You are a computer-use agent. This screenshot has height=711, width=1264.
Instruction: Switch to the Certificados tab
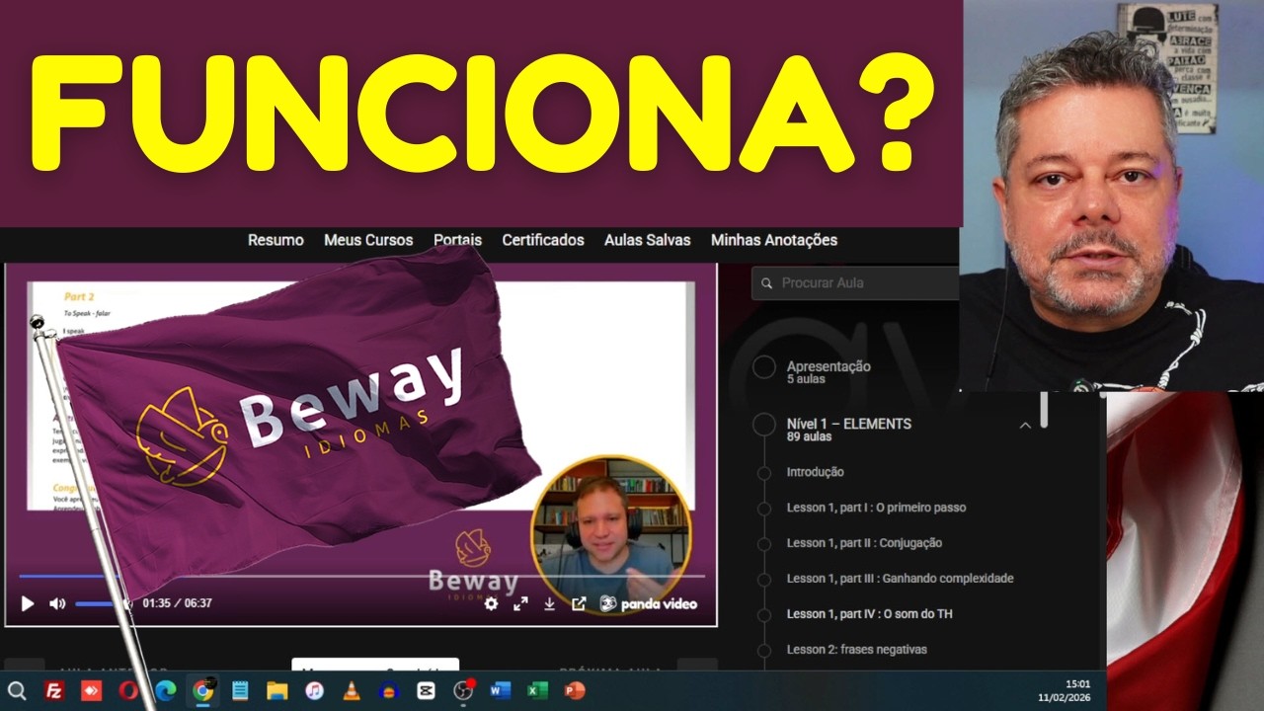click(x=543, y=240)
